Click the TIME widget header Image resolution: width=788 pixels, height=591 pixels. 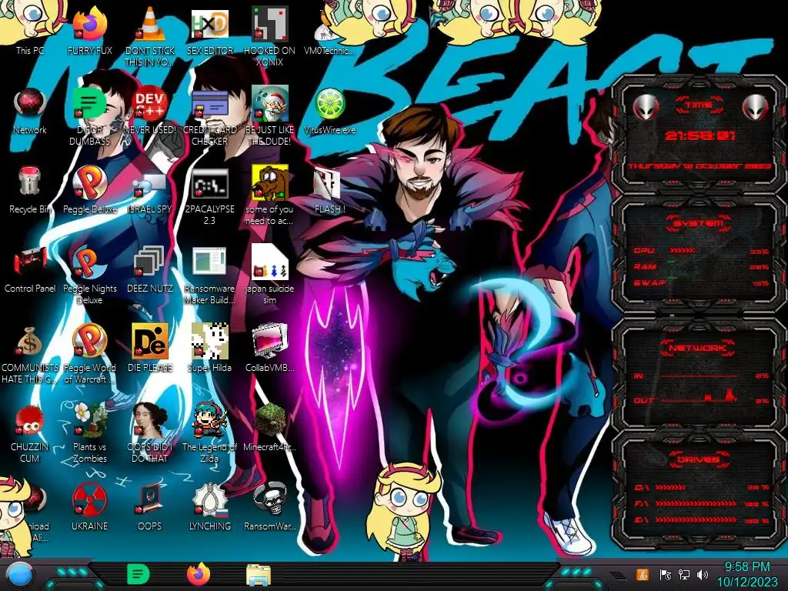(x=700, y=105)
